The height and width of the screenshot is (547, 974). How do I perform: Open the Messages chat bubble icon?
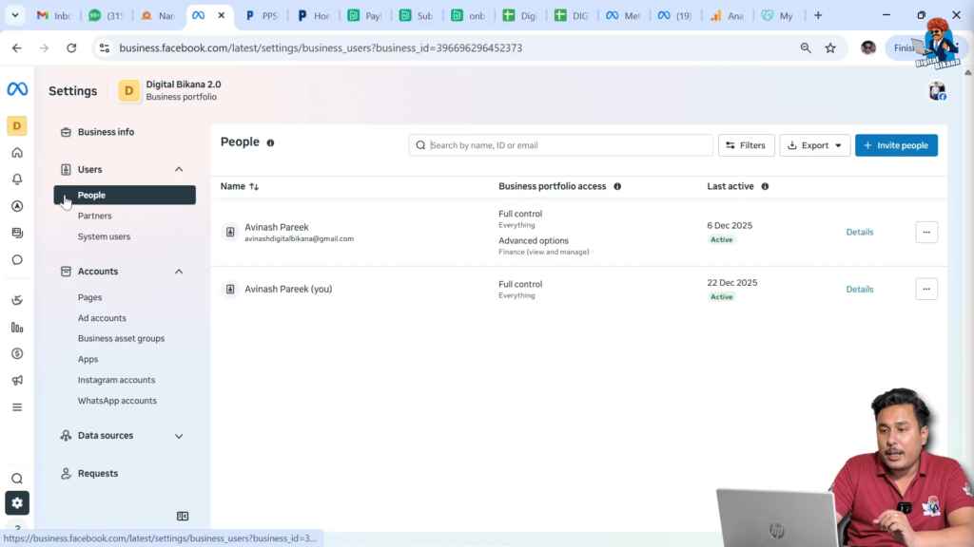click(17, 259)
